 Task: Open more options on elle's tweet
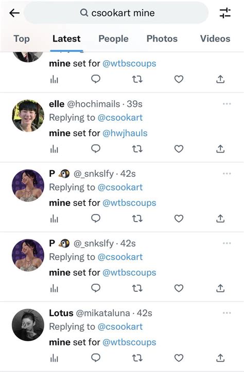(x=227, y=104)
